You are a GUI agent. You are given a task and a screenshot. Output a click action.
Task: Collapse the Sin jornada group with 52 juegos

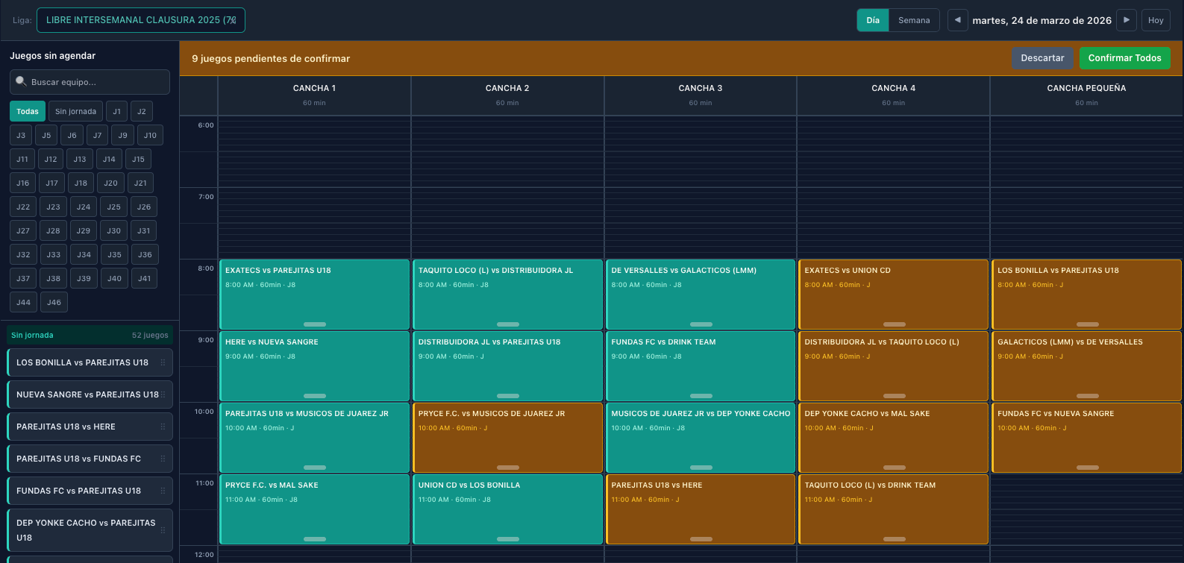tap(90, 335)
